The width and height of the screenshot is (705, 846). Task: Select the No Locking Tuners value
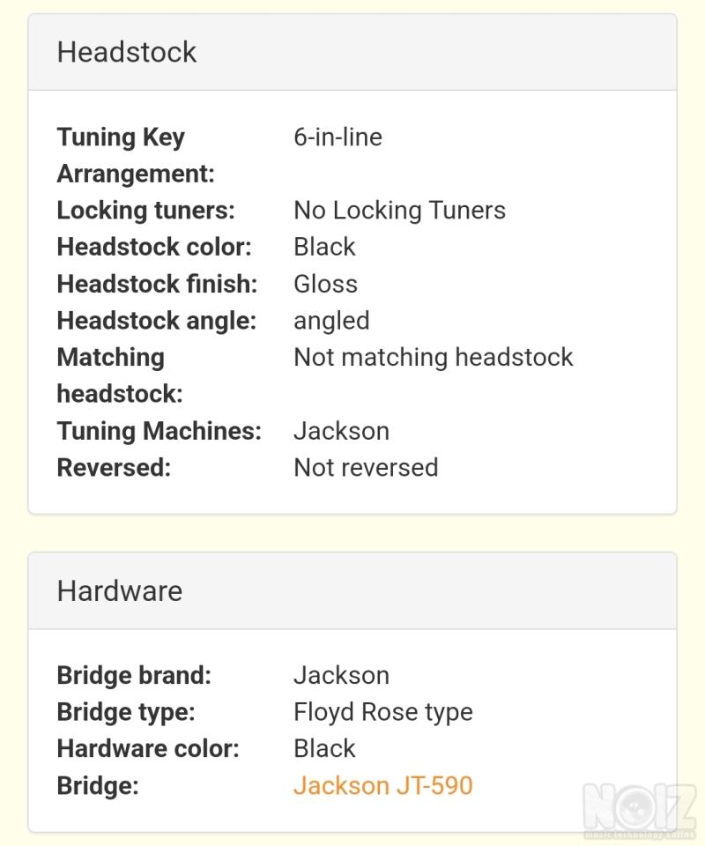[x=400, y=210]
